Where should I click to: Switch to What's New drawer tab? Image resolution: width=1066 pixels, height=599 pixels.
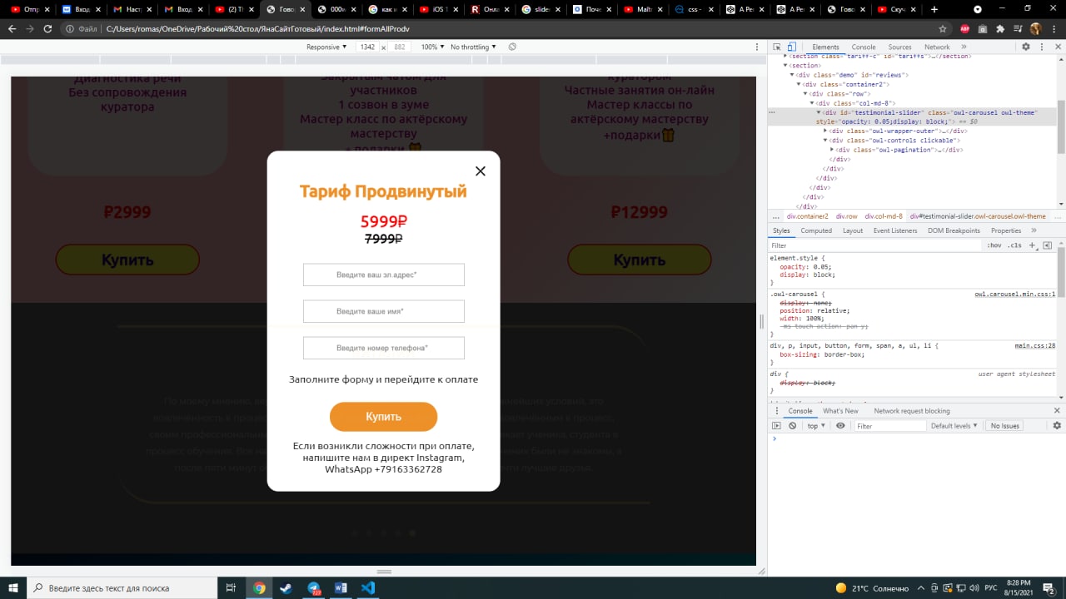coord(840,411)
